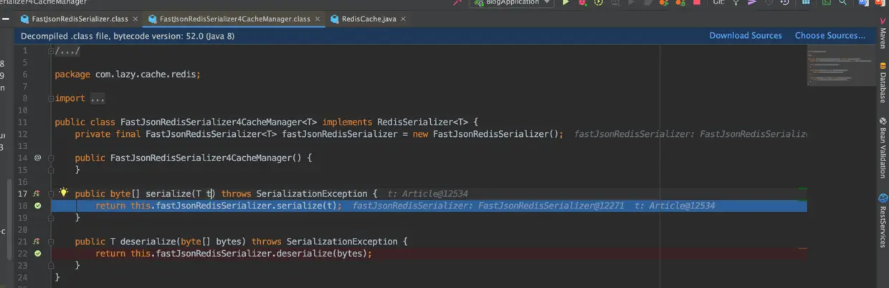Viewport: 889px width, 288px height.
Task: Click SerializationException on line 17
Action: [x=311, y=193]
